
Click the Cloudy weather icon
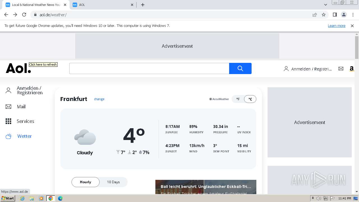85,137
